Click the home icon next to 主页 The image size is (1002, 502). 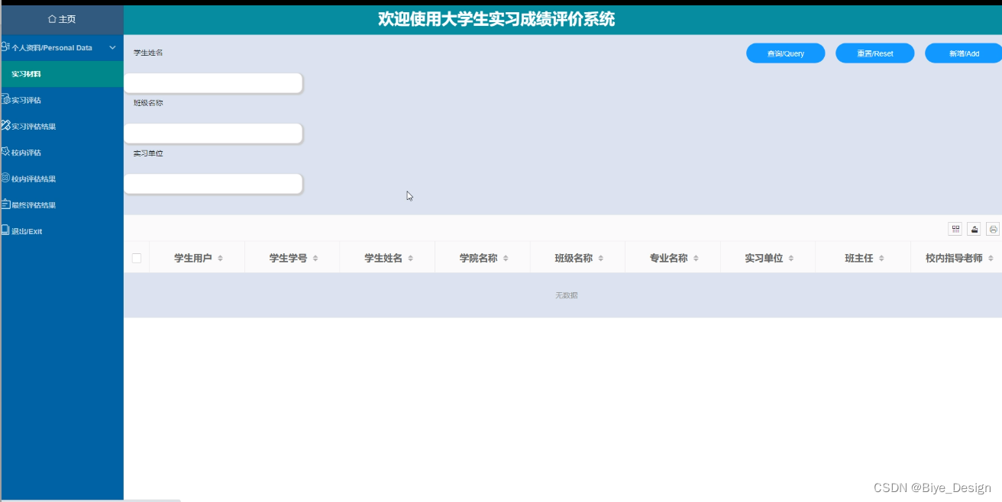(x=52, y=19)
